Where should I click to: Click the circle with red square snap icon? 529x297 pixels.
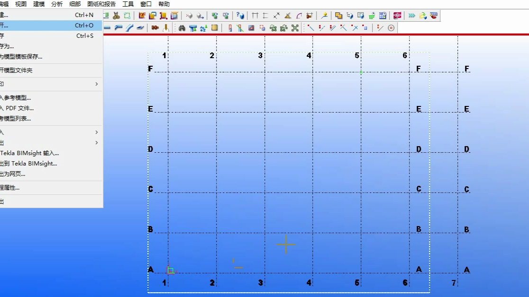(391, 28)
